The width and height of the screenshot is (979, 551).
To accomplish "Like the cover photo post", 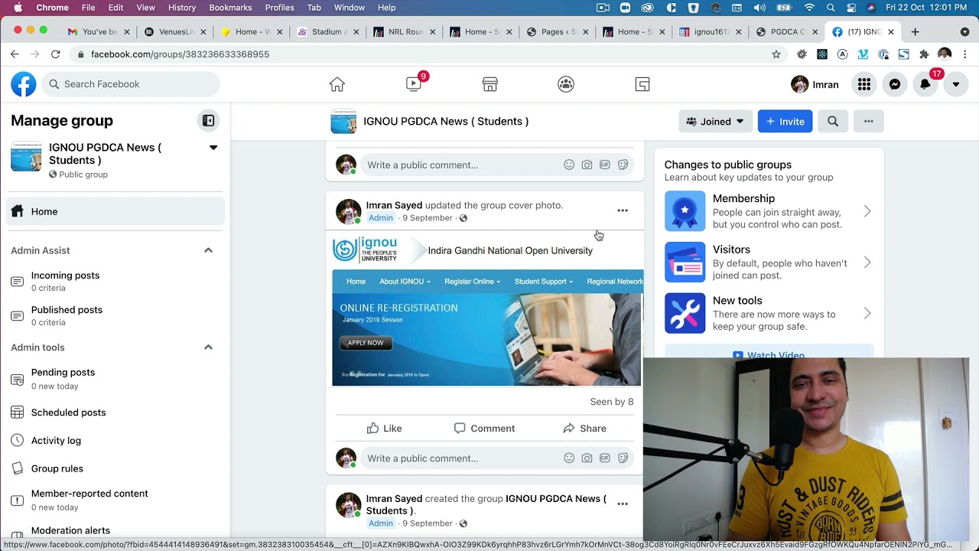I will tap(384, 429).
